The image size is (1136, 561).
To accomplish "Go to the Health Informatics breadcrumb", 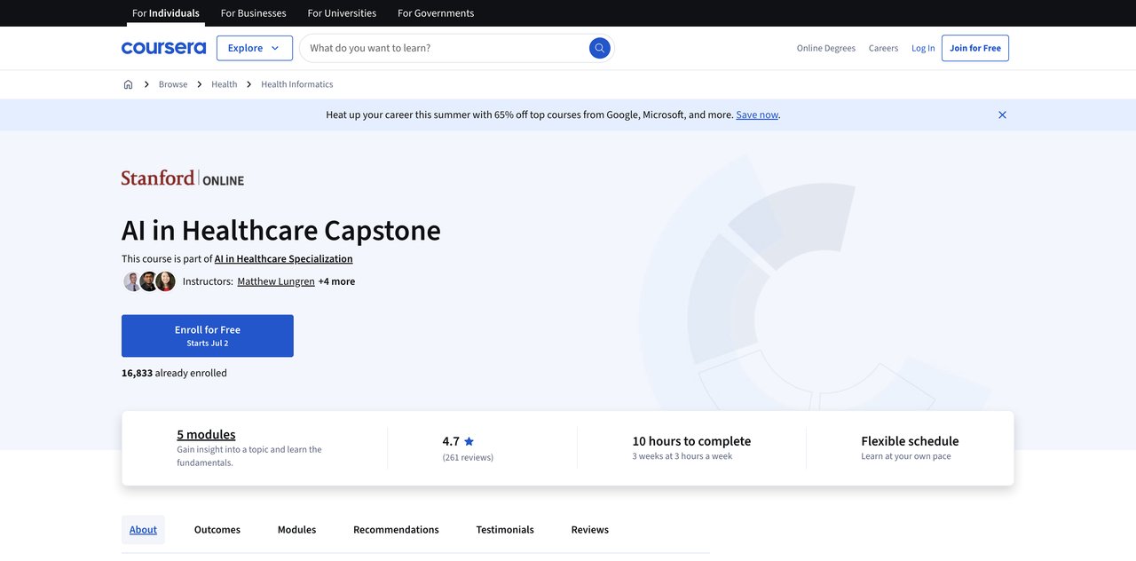I will coord(297,84).
